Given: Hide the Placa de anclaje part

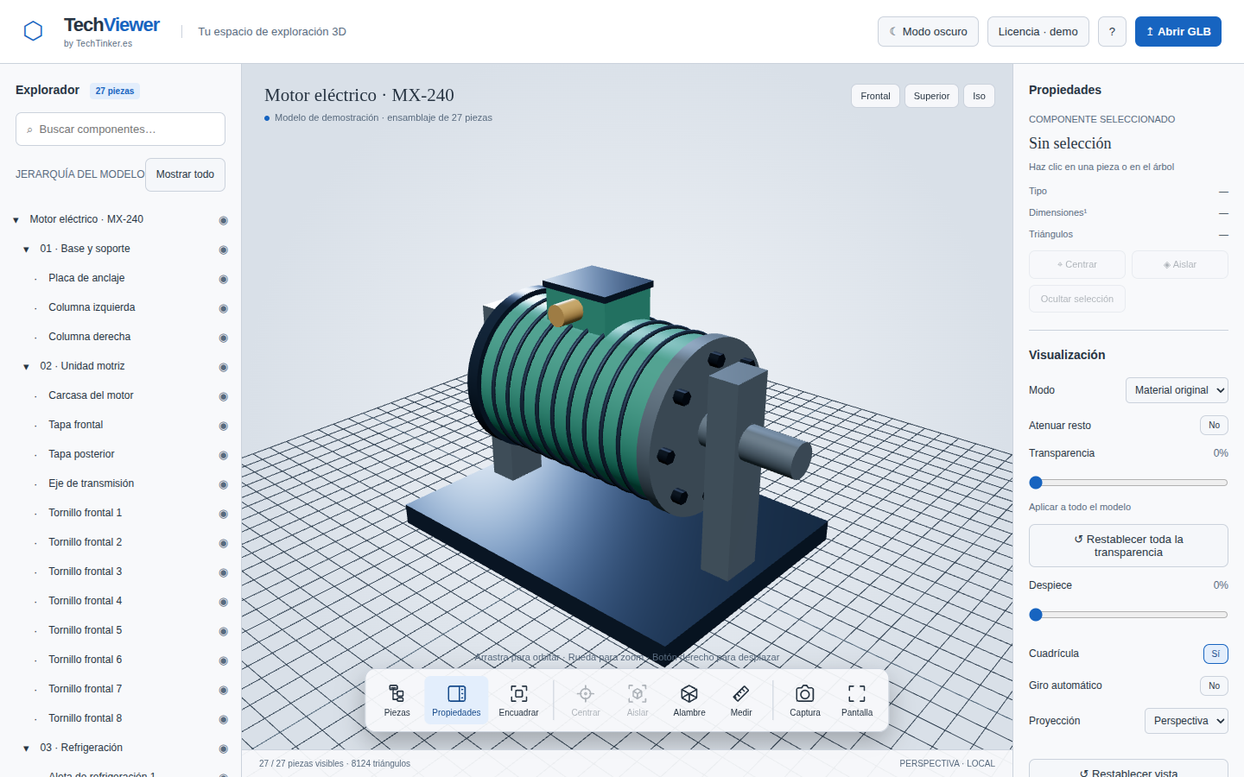Looking at the screenshot, I should pos(223,279).
